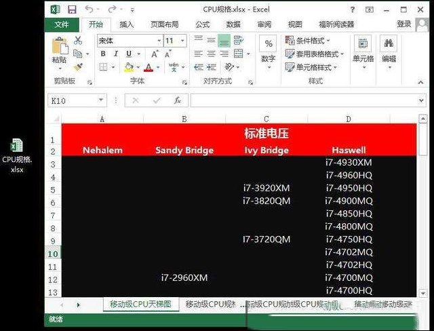Select bottom align icon
Screen dimensions: 434x331
coord(224,41)
